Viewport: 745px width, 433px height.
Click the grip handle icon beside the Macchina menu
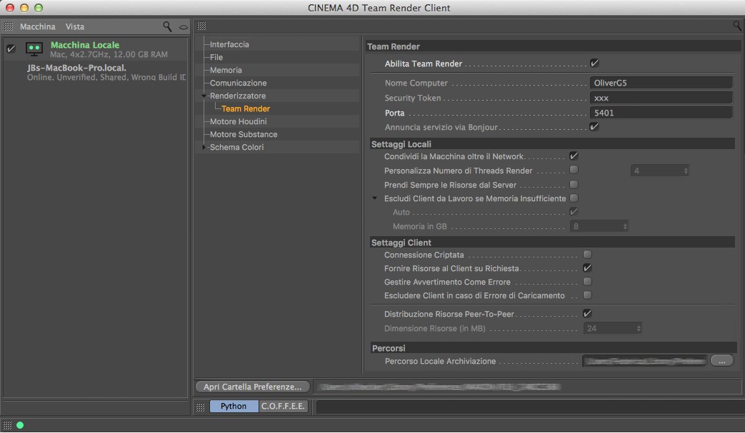(9, 26)
